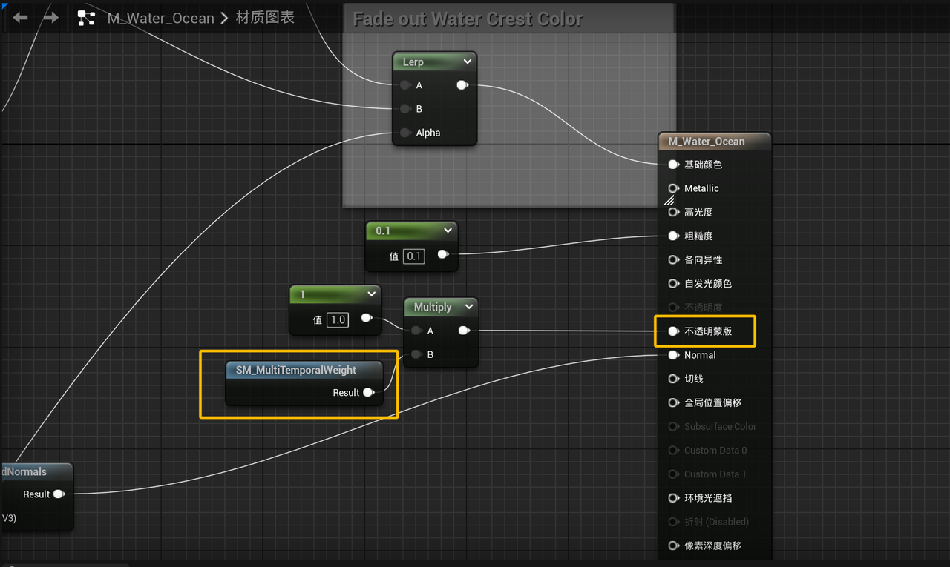
Task: Click the material graph icon in breadcrumb
Action: click(86, 18)
